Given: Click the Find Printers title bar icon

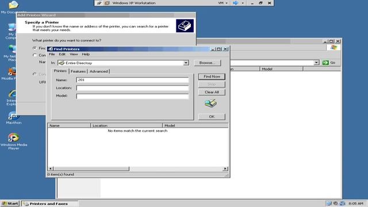Looking at the screenshot, I should [51, 49].
